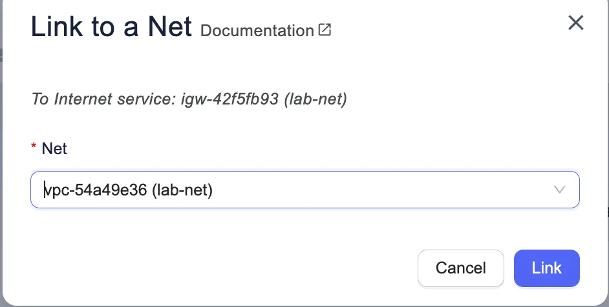Show Net options via the down arrow
Viewport: 609px width, 307px height.
click(560, 190)
